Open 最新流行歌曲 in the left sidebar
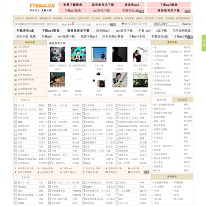This screenshot has height=206, width=206. tap(25, 66)
